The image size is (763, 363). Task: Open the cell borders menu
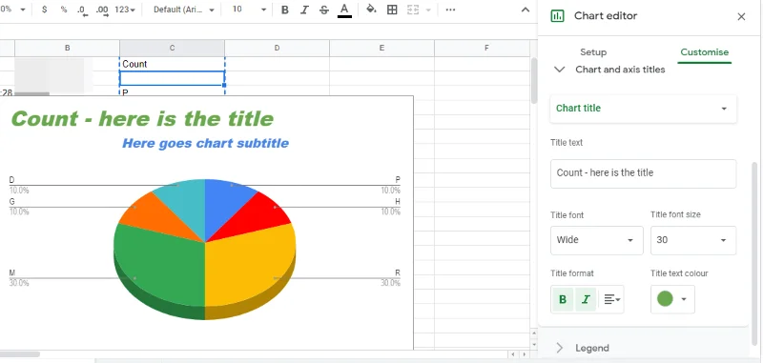[x=392, y=10]
